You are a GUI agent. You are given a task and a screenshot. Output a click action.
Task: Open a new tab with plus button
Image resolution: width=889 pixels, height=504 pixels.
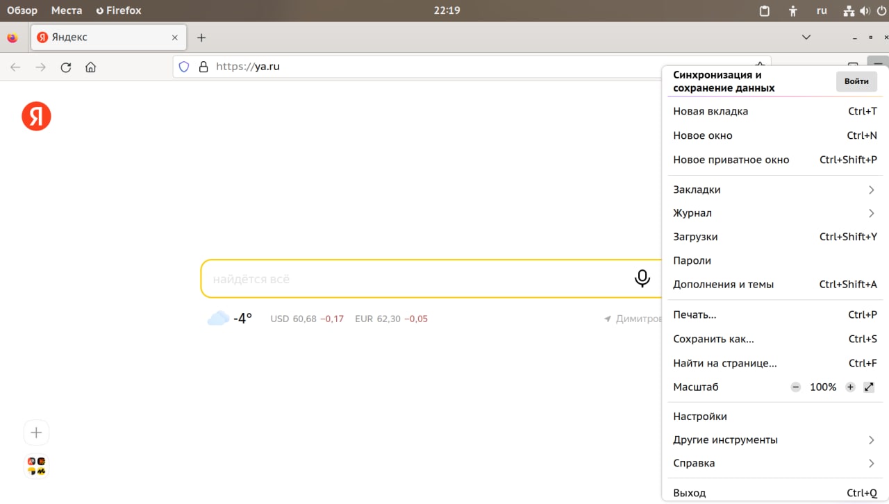pyautogui.click(x=201, y=37)
